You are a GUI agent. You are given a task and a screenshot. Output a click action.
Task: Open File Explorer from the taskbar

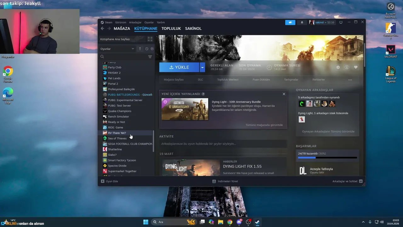221,222
